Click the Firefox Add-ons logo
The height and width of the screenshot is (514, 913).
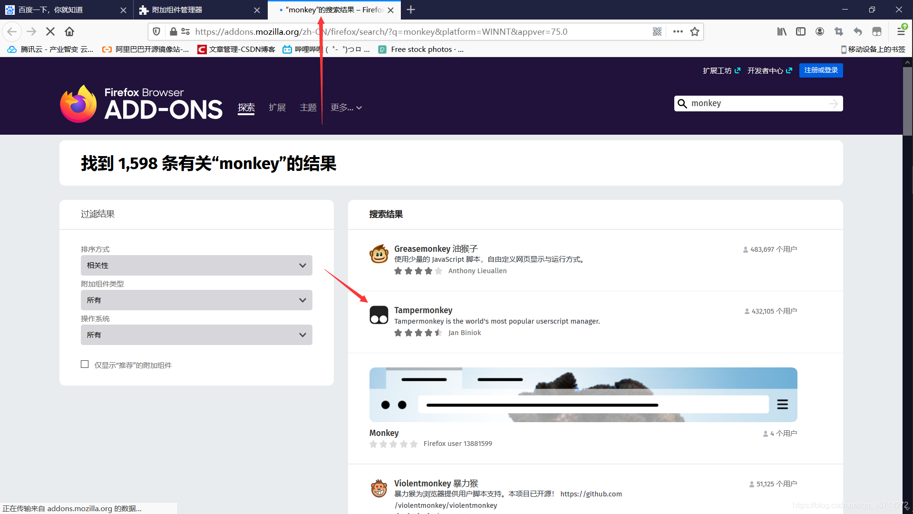tap(141, 104)
